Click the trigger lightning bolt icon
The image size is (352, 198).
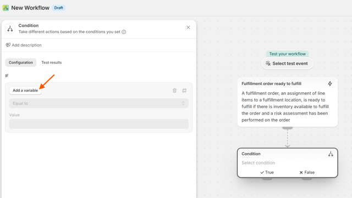330,84
